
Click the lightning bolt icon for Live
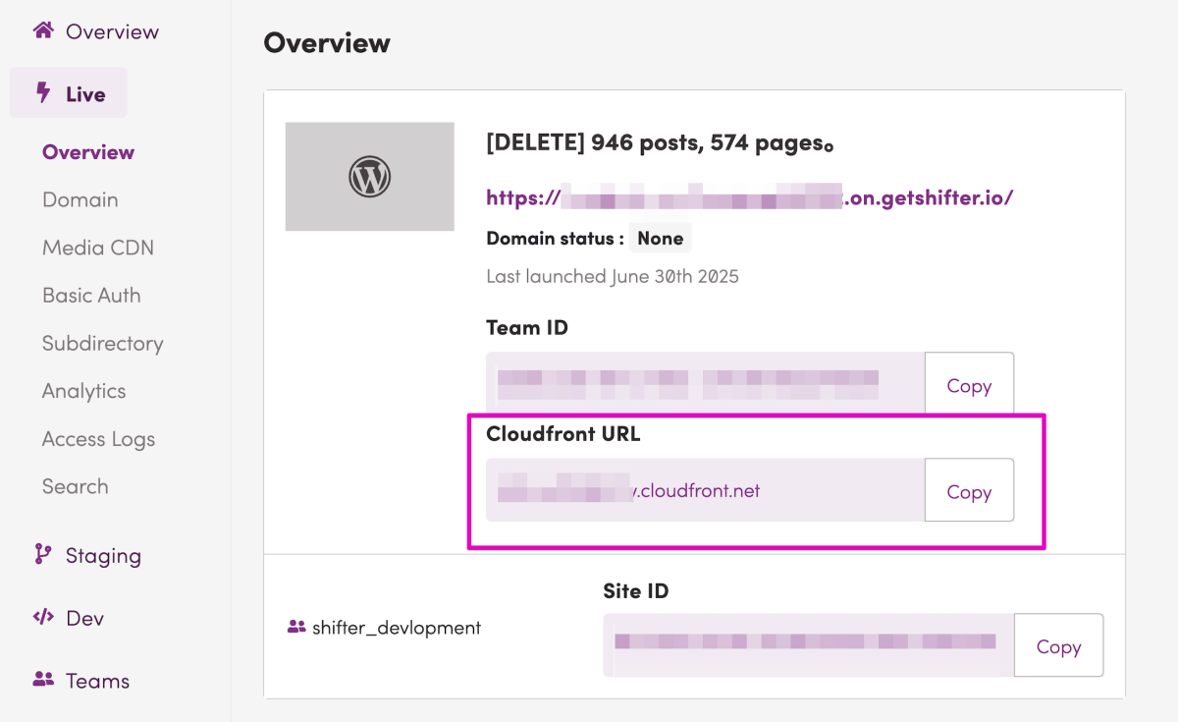(x=42, y=93)
